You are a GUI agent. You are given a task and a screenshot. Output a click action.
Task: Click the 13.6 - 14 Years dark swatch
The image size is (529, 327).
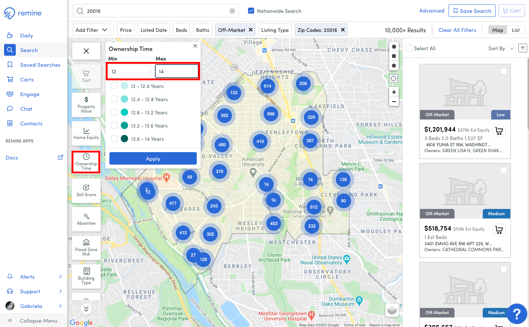point(124,139)
